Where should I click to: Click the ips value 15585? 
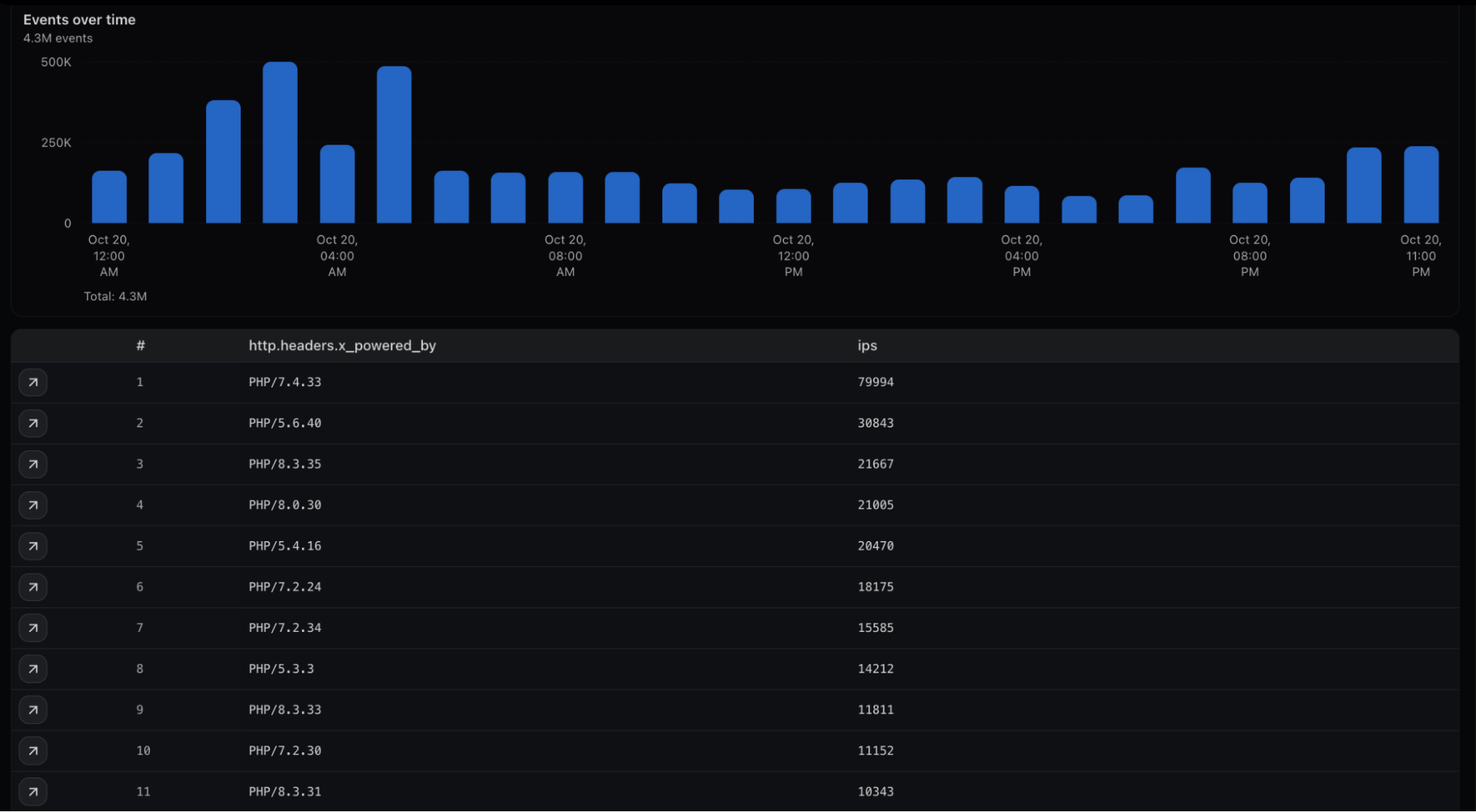tap(876, 628)
